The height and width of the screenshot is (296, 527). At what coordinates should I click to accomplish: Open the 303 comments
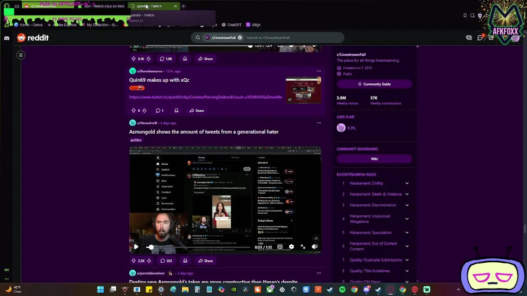(x=166, y=261)
